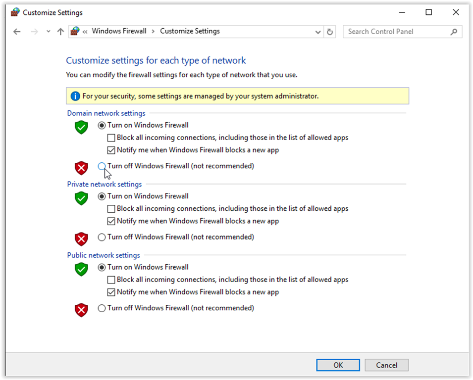Click the red shield icon under Domain
Image resolution: width=473 pixels, height=380 pixels.
81,168
